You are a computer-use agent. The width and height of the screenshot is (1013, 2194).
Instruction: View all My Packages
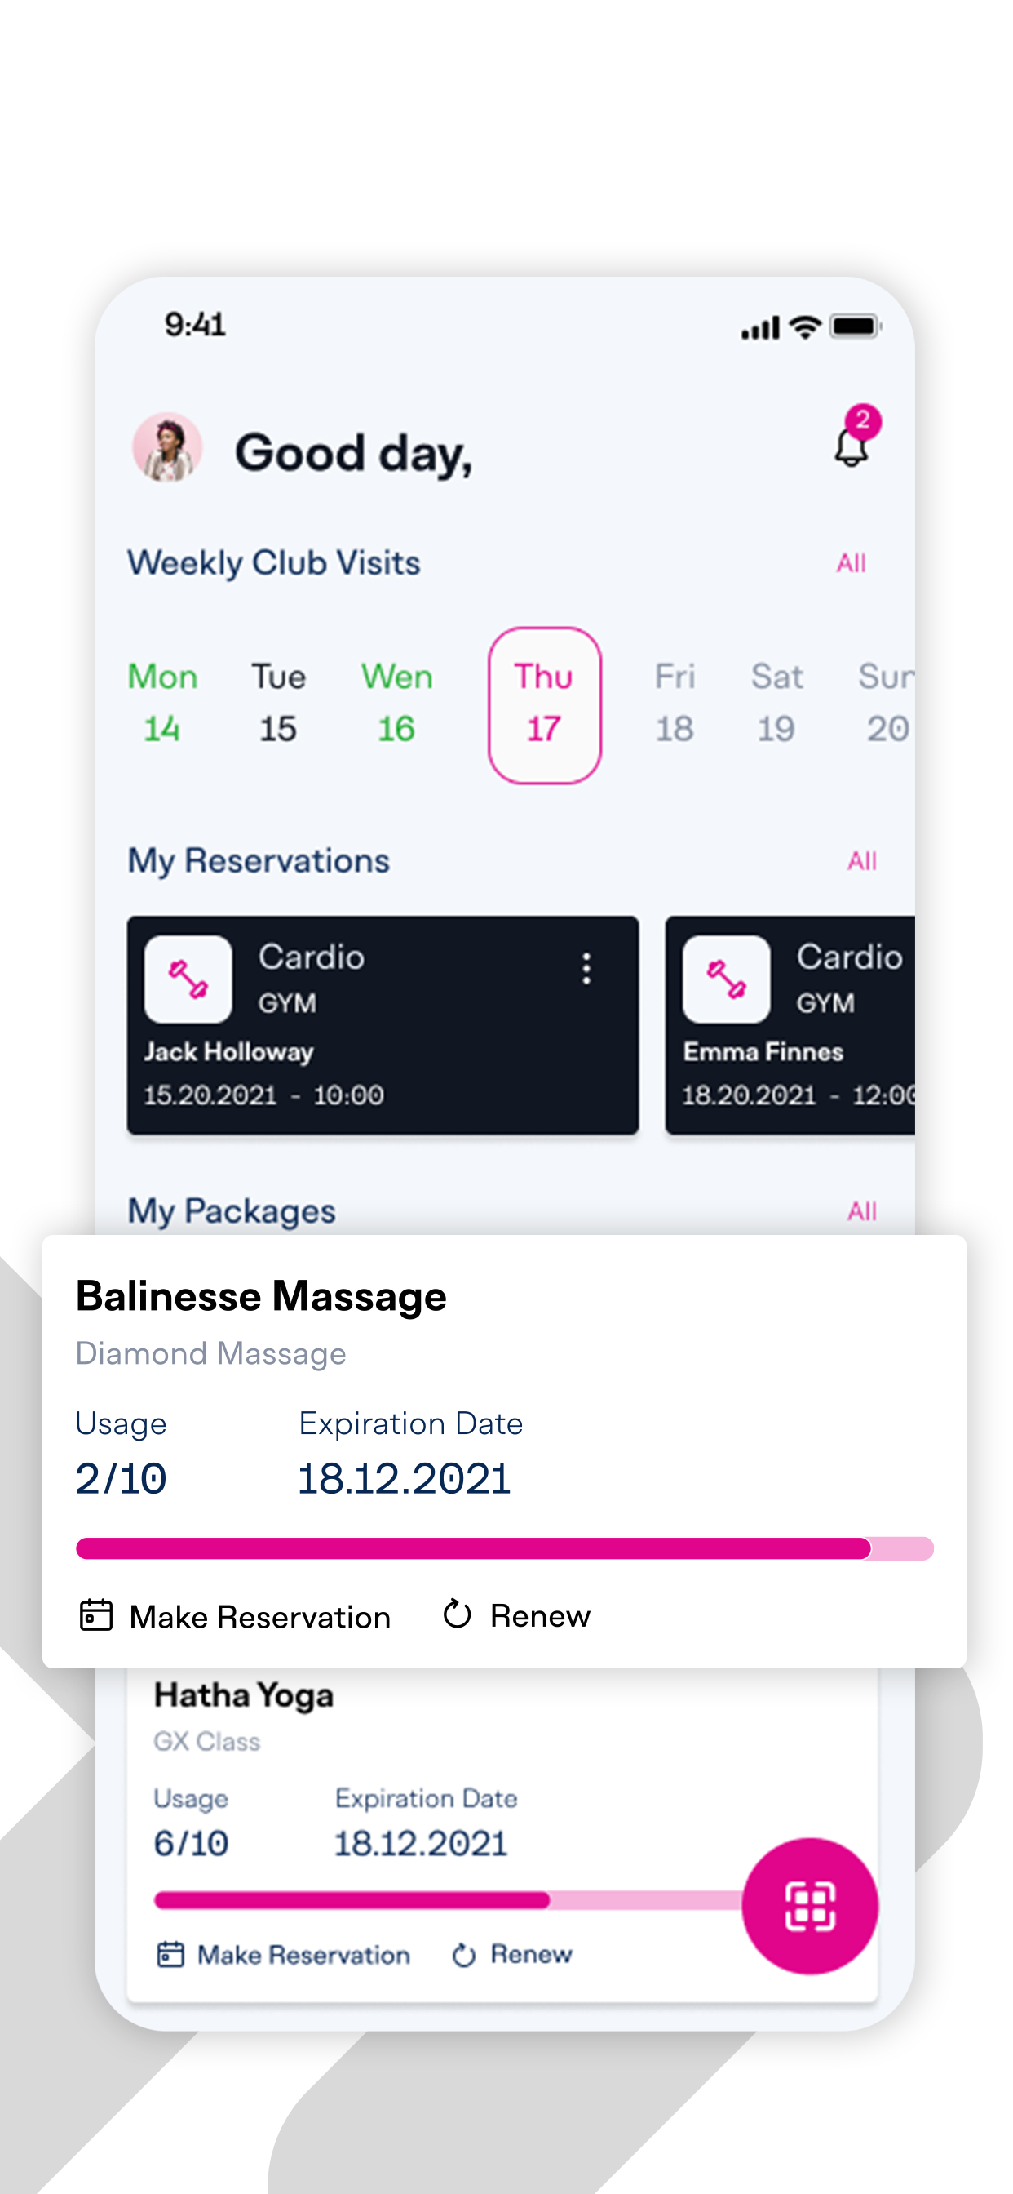tap(861, 1211)
